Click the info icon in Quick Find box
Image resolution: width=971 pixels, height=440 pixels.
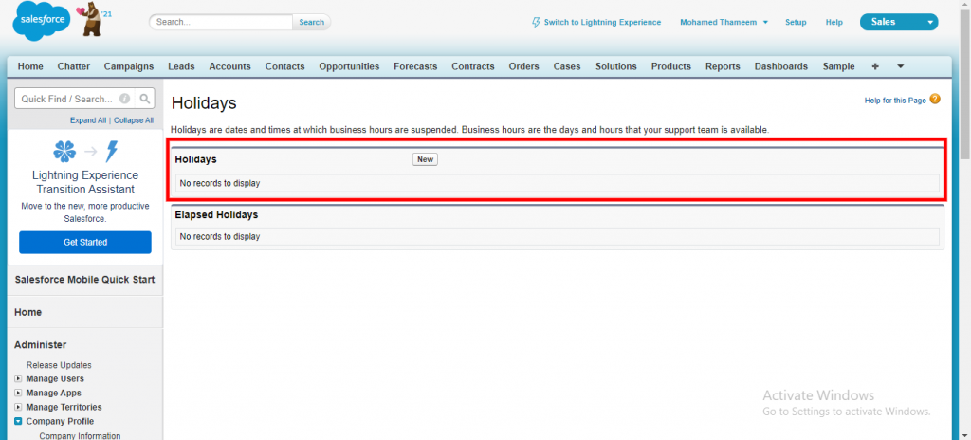[124, 99]
